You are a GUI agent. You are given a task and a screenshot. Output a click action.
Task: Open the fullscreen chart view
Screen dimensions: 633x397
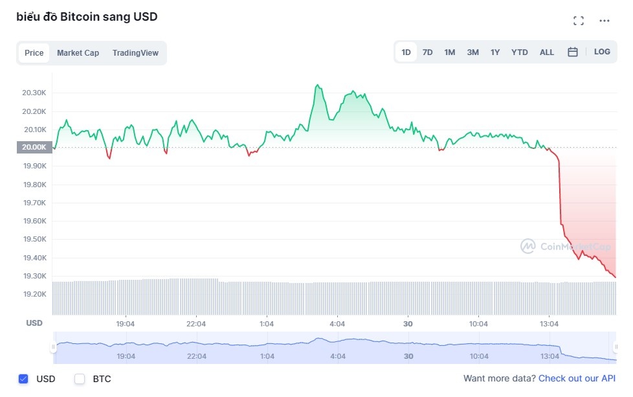coord(579,20)
